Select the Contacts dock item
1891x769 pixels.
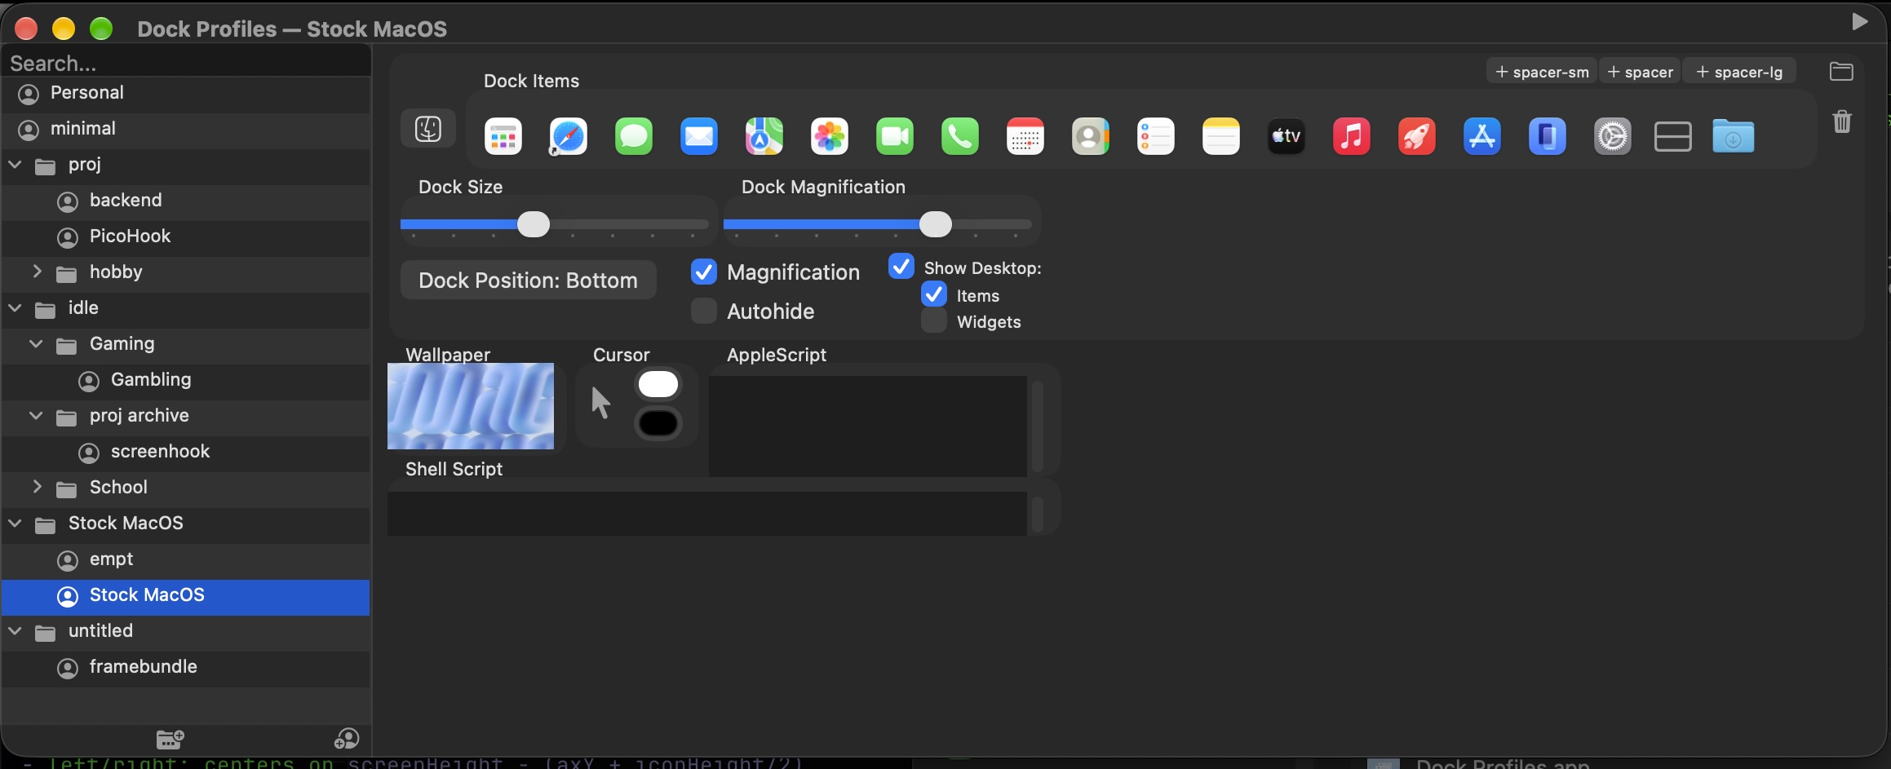tap(1091, 136)
